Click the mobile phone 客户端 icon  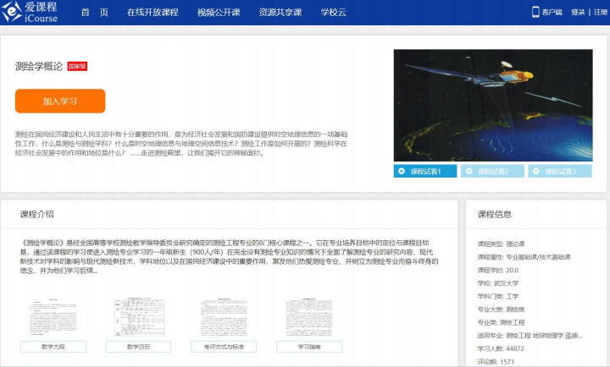[535, 12]
